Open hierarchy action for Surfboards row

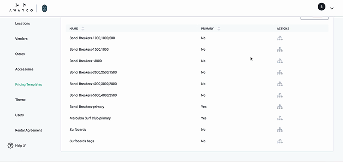click(280, 129)
